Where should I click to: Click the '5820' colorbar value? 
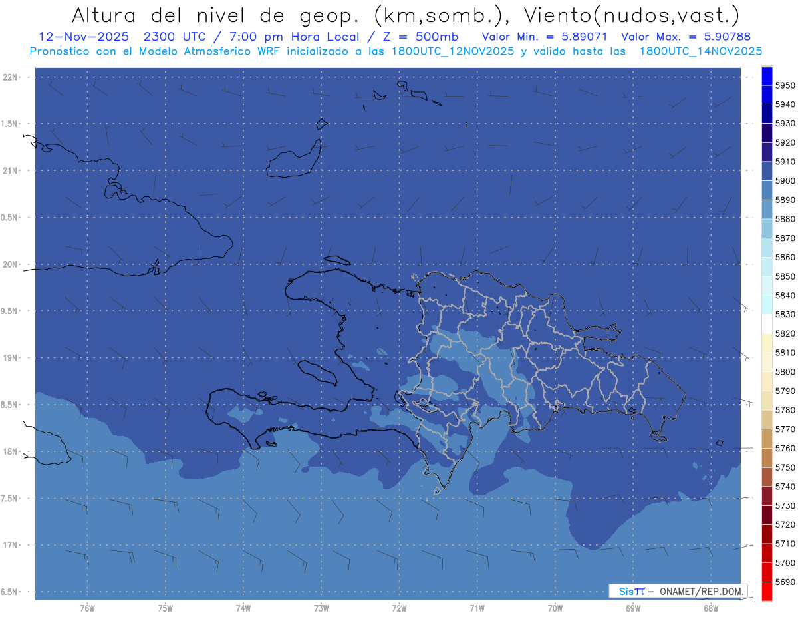pyautogui.click(x=785, y=333)
